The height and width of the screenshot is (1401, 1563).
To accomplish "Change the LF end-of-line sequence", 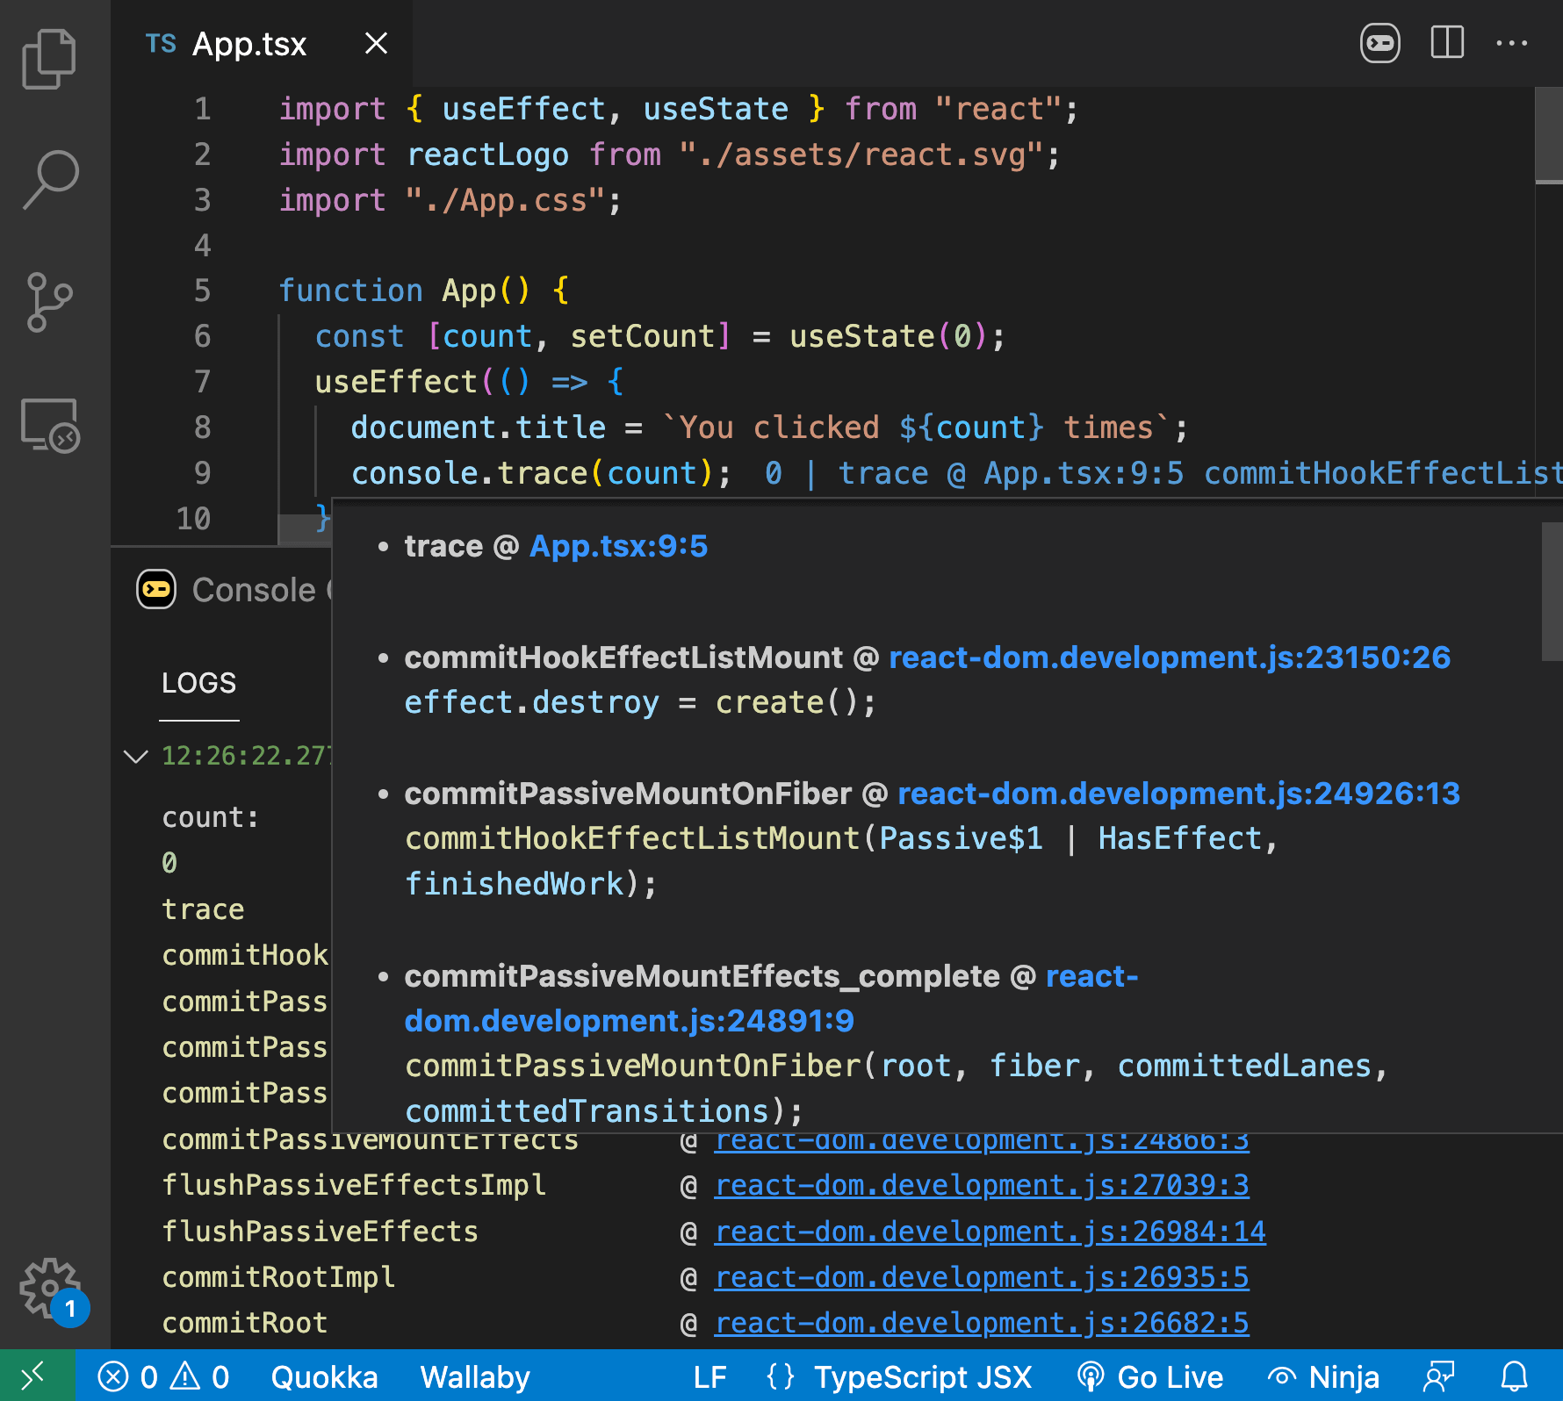I will (x=709, y=1377).
